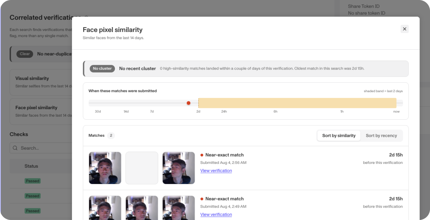The width and height of the screenshot is (430, 220).
Task: Close the Face pixel similarity dialog
Action: [x=404, y=29]
